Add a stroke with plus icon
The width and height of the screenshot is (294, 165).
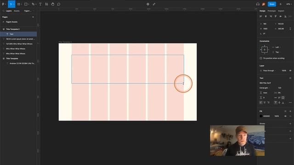[290, 124]
